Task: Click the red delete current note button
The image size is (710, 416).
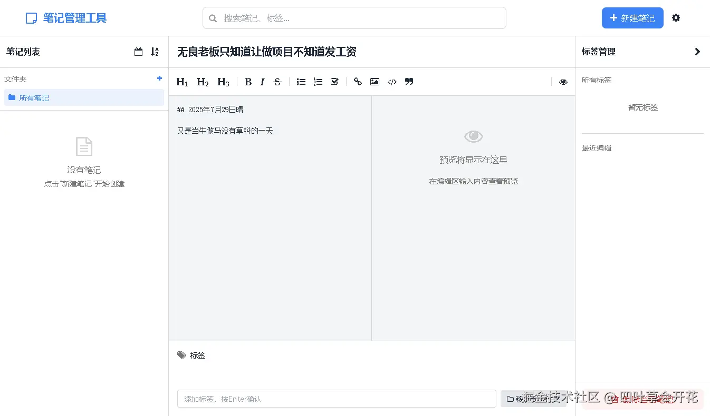Action: point(642,399)
